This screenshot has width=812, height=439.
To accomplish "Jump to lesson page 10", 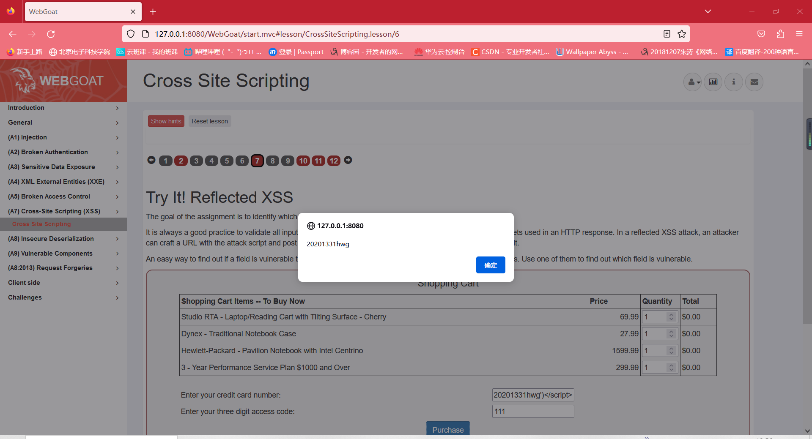I will pos(303,161).
